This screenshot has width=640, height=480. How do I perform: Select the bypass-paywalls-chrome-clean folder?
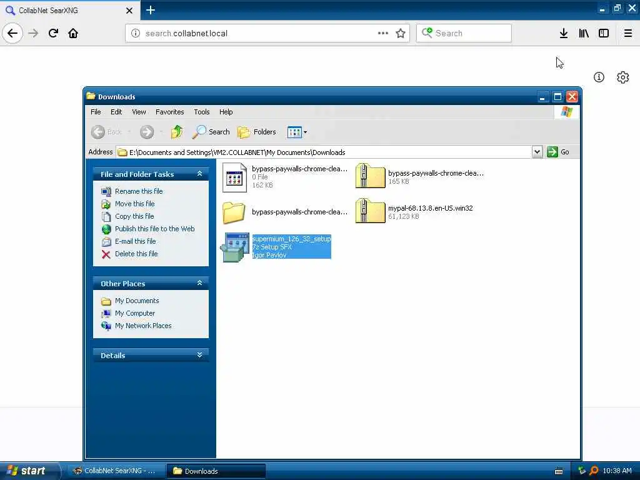(x=285, y=212)
